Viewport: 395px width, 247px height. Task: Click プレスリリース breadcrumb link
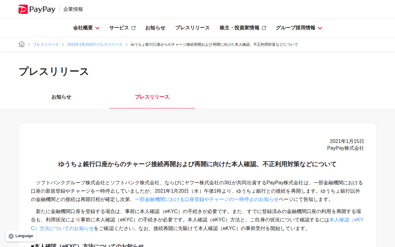46,44
